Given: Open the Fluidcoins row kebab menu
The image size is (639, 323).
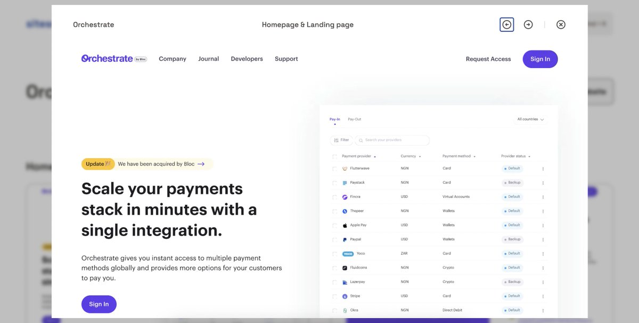Looking at the screenshot, I should (x=543, y=268).
